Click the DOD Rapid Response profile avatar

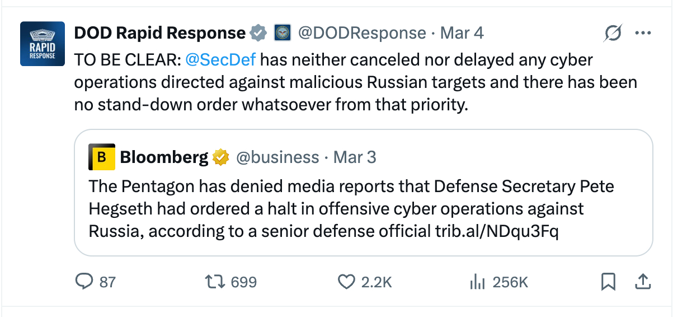pyautogui.click(x=43, y=44)
